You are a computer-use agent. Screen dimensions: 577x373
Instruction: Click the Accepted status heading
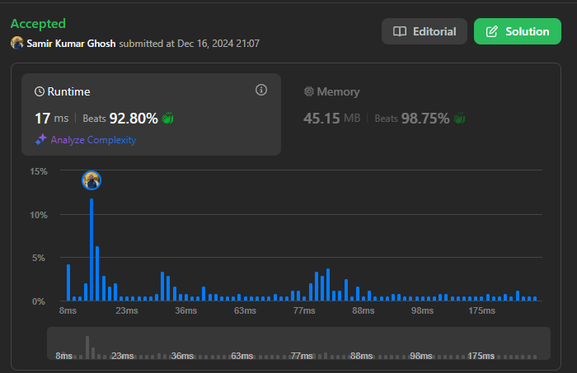pyautogui.click(x=38, y=24)
